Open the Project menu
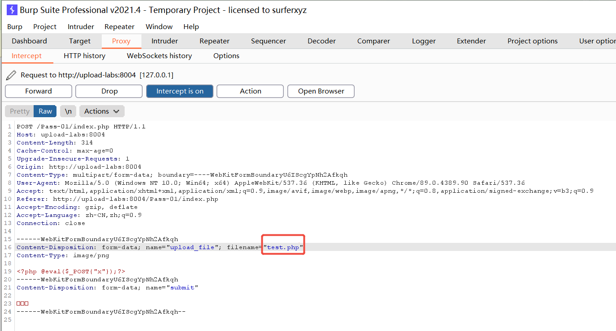Viewport: 616px width, 331px height. (x=45, y=27)
